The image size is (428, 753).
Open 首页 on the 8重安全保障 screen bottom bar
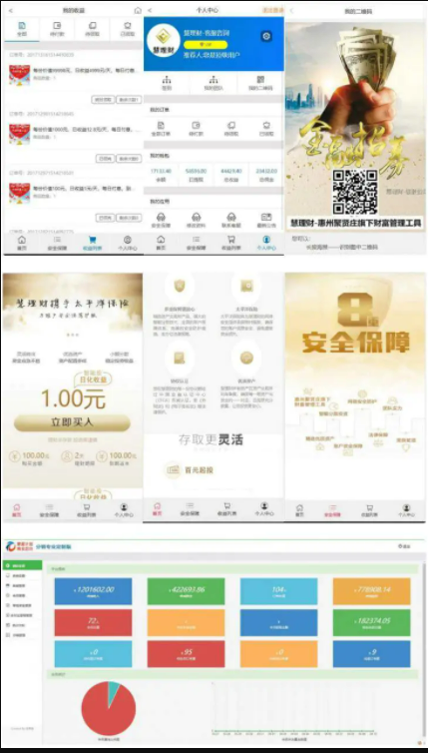(299, 510)
